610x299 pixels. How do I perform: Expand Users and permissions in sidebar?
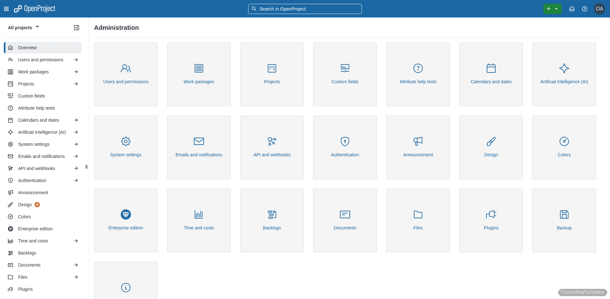pos(76,59)
